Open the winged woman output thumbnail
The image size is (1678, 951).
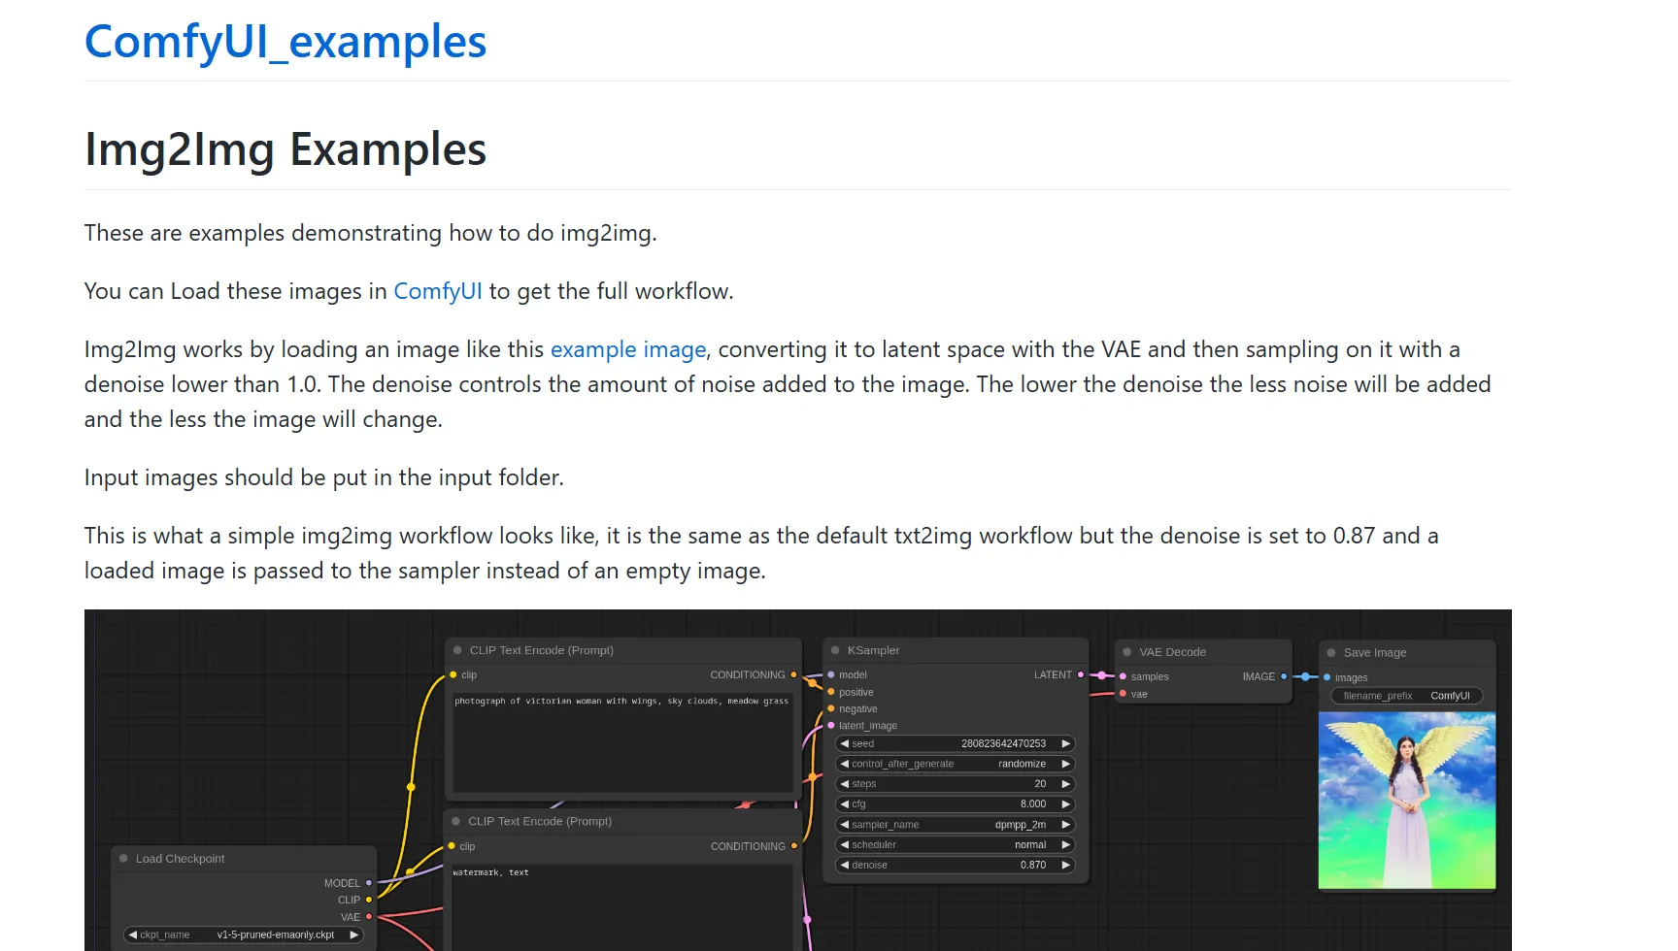tap(1407, 801)
